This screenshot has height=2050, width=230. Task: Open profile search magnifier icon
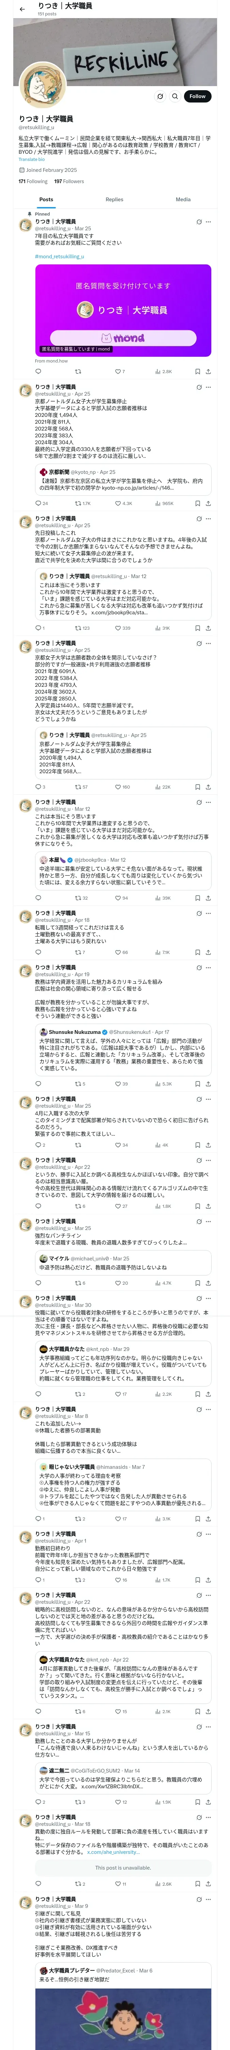[174, 96]
